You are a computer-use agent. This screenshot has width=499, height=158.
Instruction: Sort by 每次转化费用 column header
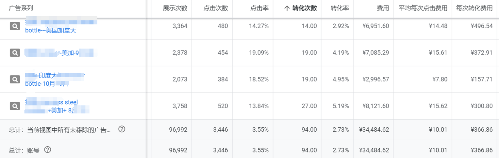pos(474,8)
